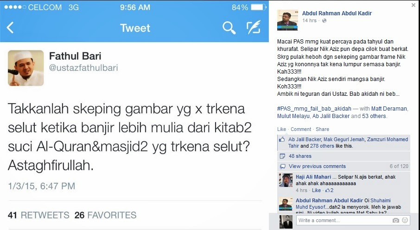Share the post via Share link

[322, 129]
